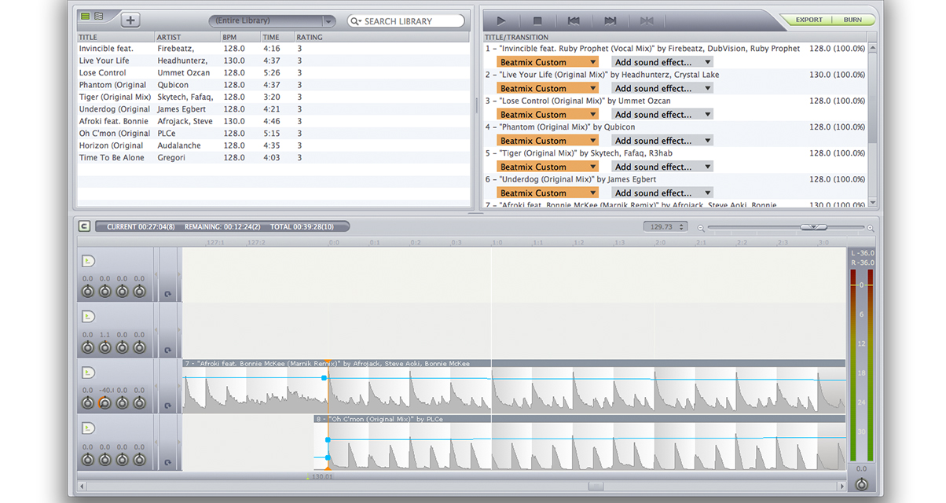
Task: Open Beatmix Custom dropdown for Invincible track
Action: [x=548, y=62]
